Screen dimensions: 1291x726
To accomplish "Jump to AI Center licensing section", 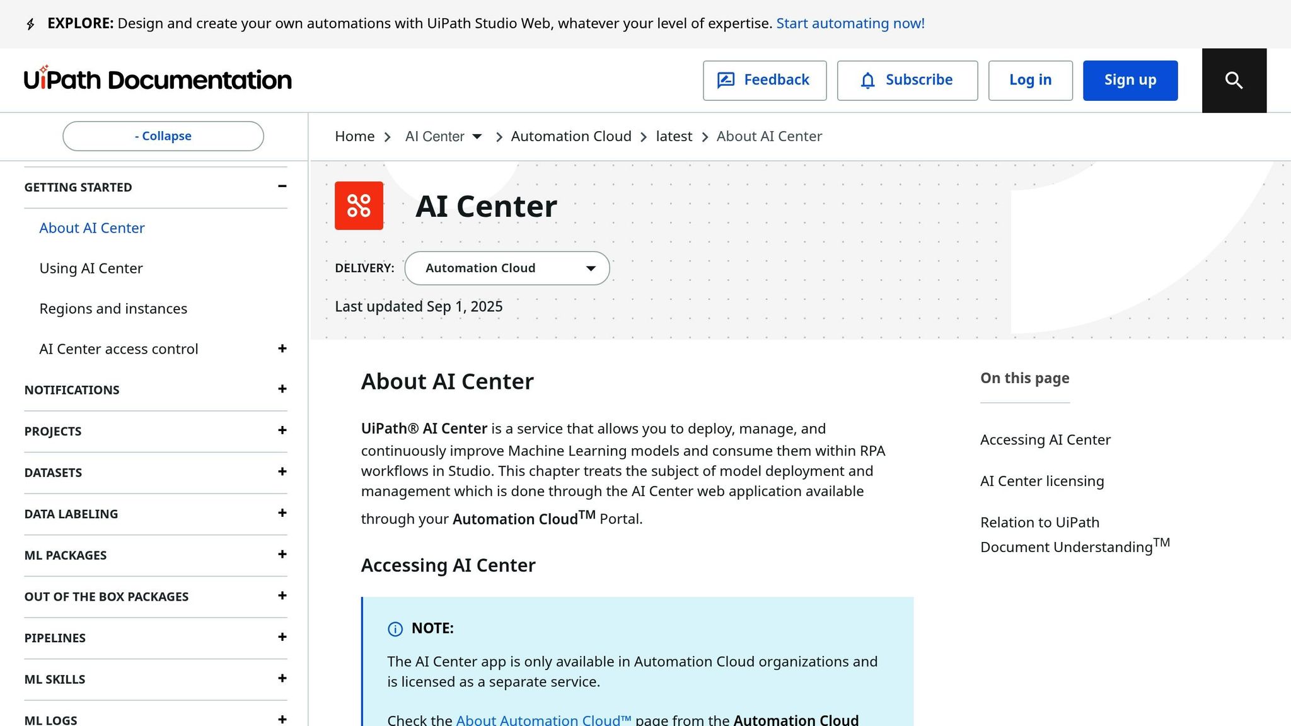I will [x=1041, y=481].
